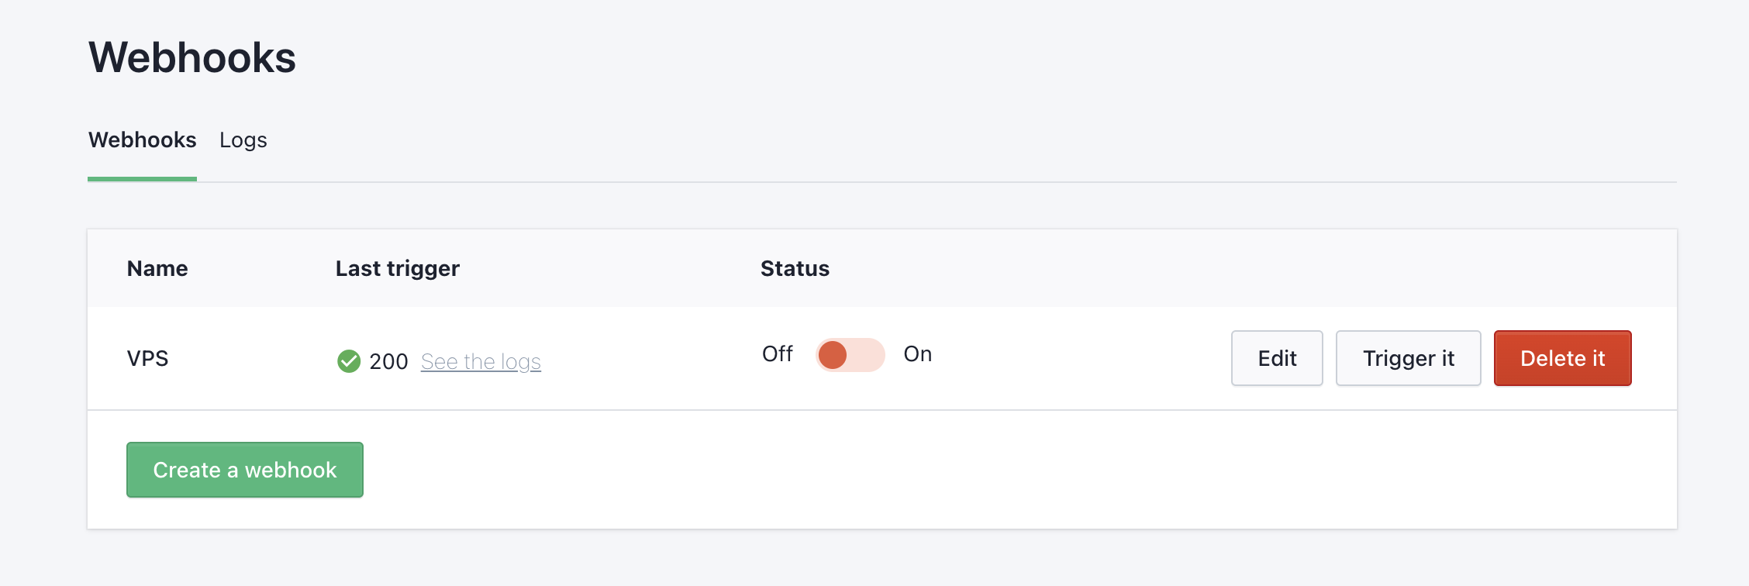Viewport: 1749px width, 586px height.
Task: Click the Status column header
Action: (x=795, y=269)
